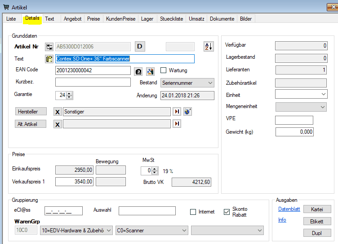The width and height of the screenshot is (338, 244).
Task: Open the Umsatz tab
Action: 196,19
